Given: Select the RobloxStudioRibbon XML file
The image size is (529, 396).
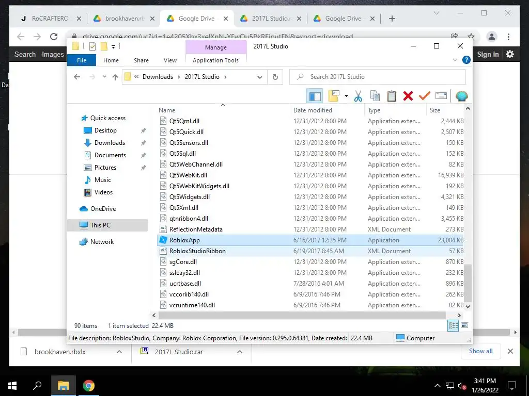Looking at the screenshot, I should (310, 251).
